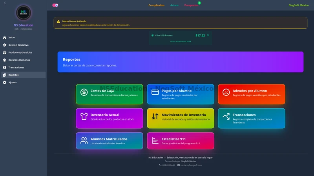Select Reportes in the sidebar

(24, 75)
